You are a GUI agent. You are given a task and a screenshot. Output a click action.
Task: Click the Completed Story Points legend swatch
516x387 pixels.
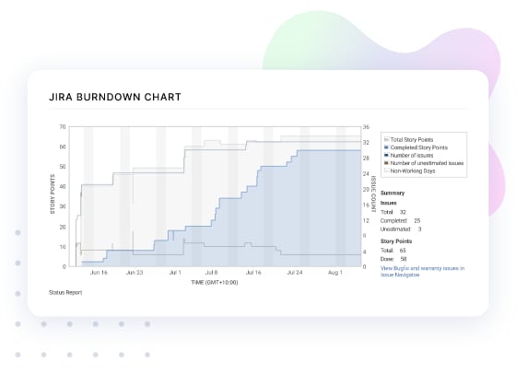[387, 147]
